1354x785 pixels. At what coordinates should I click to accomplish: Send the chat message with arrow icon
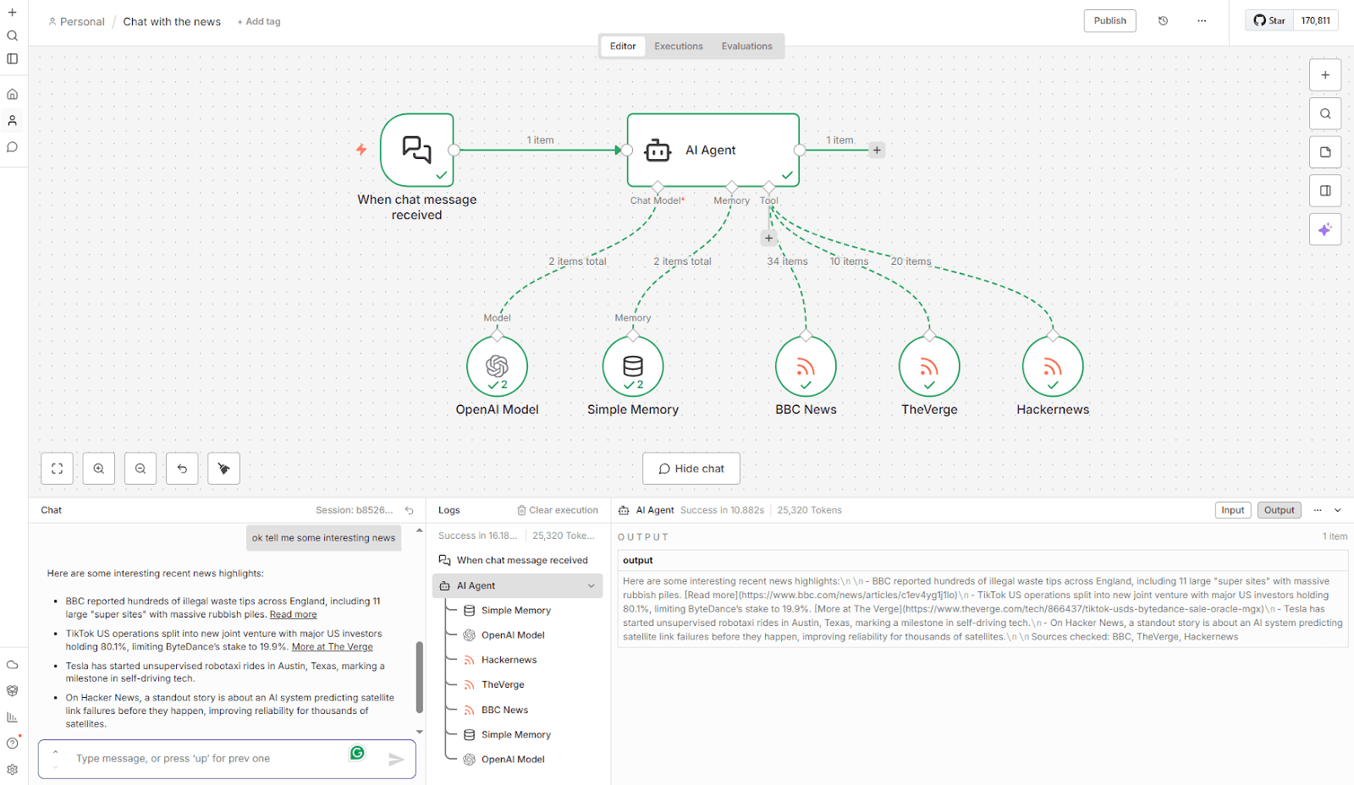point(396,760)
